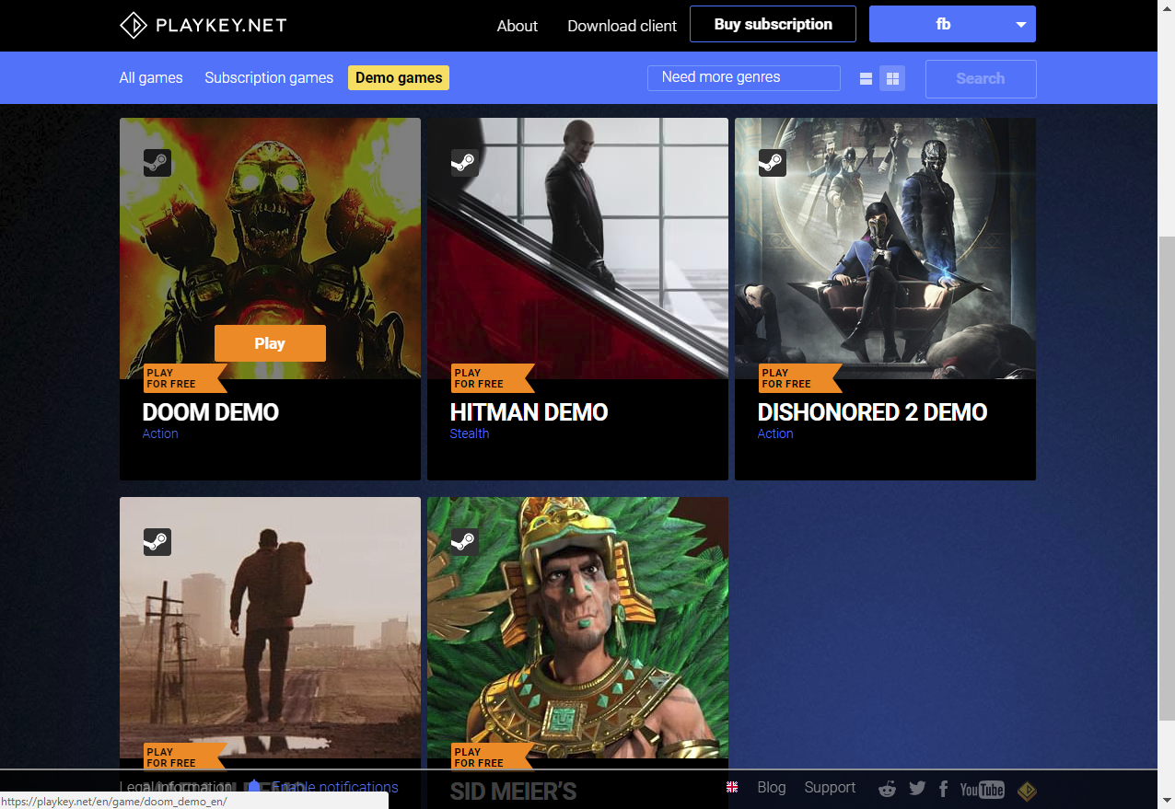This screenshot has width=1175, height=809.
Task: Open the Facebook social icon
Action: point(943,789)
